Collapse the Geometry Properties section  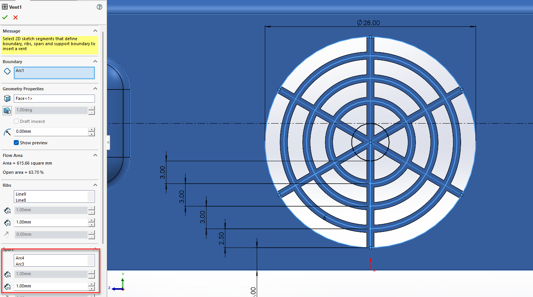[95, 88]
